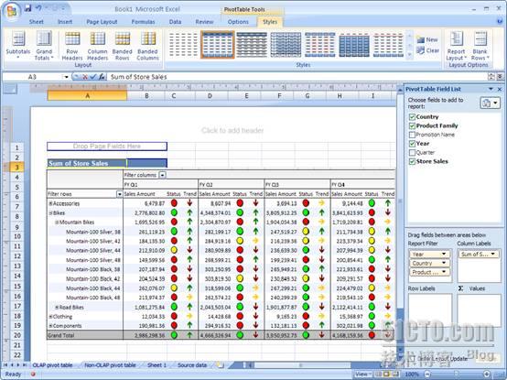Open the Name Box dropdown arrow
The image size is (507, 380).
(66, 77)
